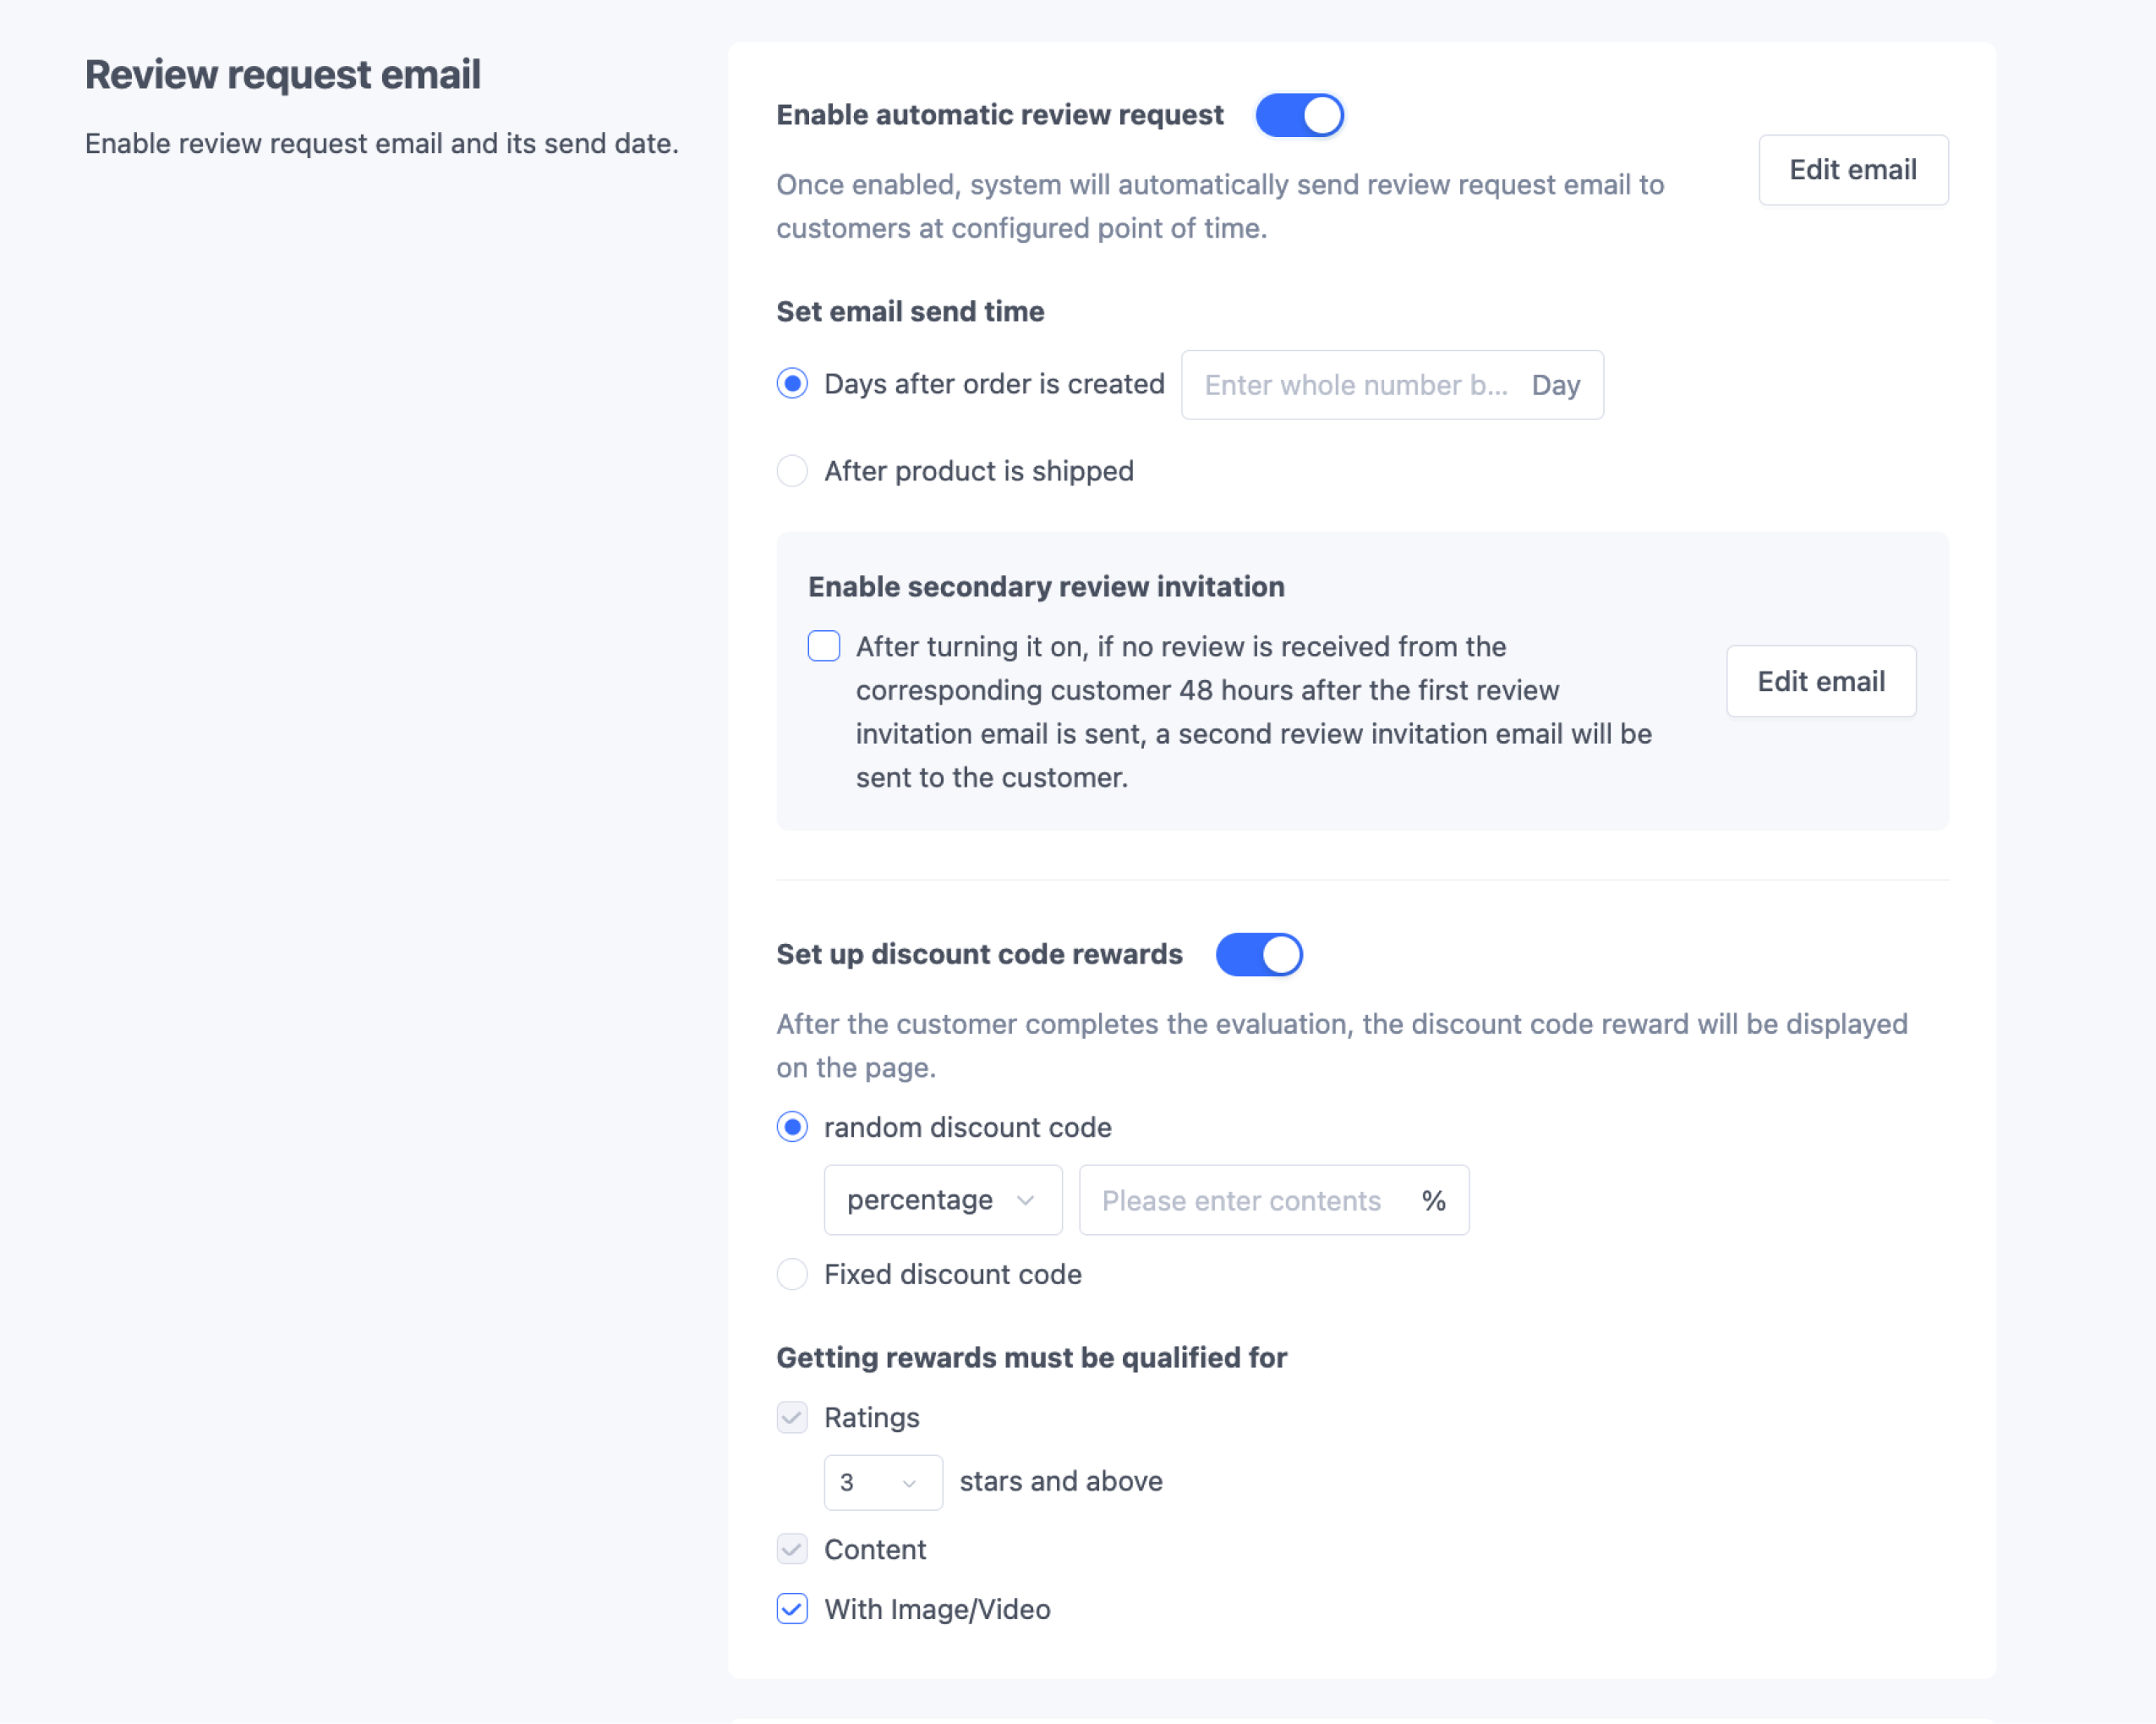Click the discount percentage contents field
The height and width of the screenshot is (1724, 2156).
tap(1241, 1200)
